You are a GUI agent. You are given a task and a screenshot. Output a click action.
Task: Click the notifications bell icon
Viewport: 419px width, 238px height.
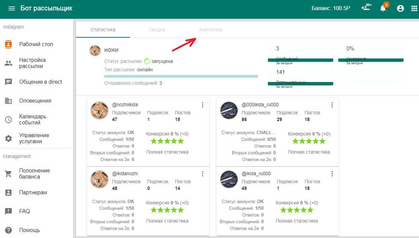pos(383,8)
